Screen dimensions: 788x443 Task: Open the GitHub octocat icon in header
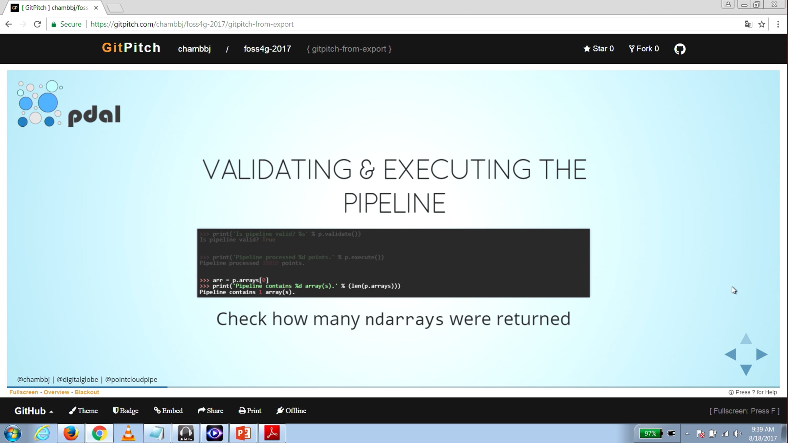pyautogui.click(x=680, y=49)
